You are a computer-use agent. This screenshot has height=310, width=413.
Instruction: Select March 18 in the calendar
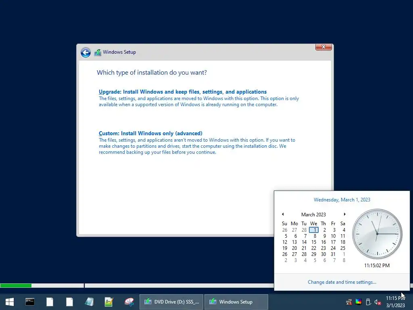point(343,242)
